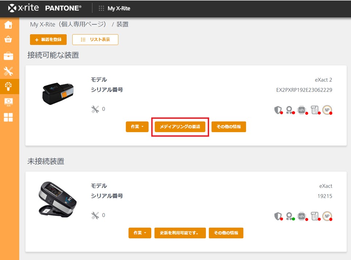Switch to リスト表示 view
Screen dimensions: 351x260
tap(95, 39)
